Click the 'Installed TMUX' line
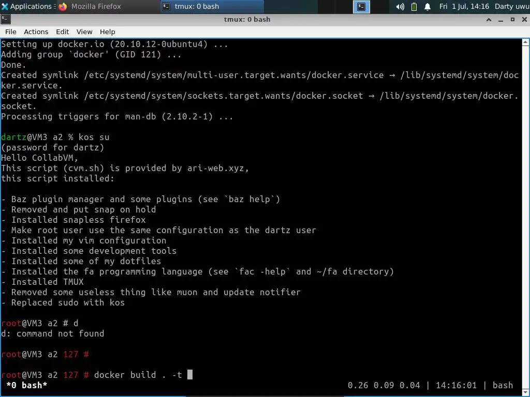The image size is (530, 397). [x=42, y=282]
